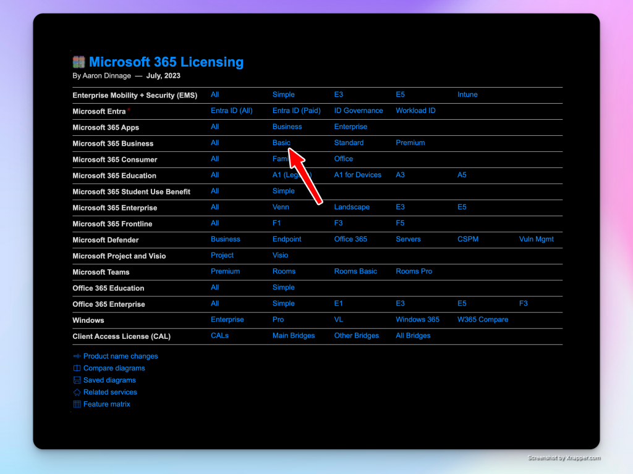The height and width of the screenshot is (474, 633).
Task: Open the Visio link under Project and Visio
Action: click(x=280, y=255)
